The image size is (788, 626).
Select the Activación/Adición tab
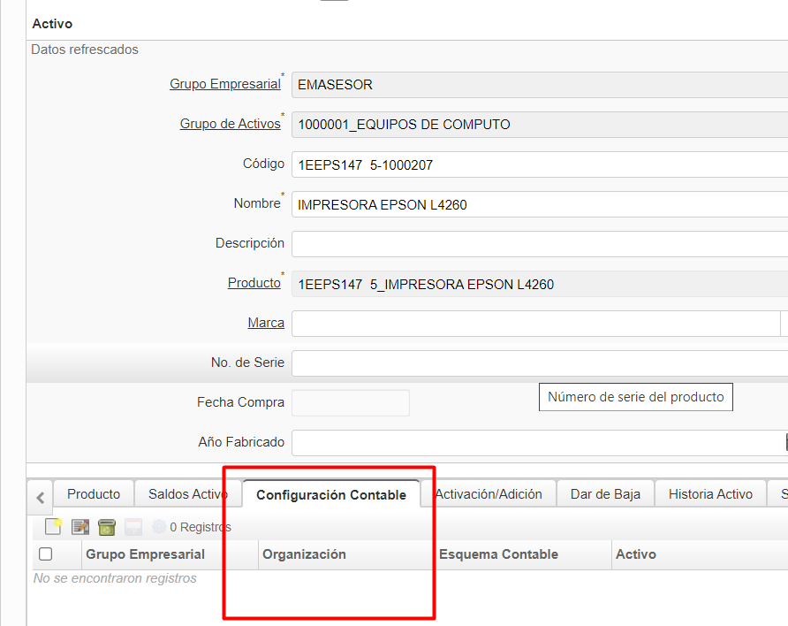pyautogui.click(x=489, y=494)
